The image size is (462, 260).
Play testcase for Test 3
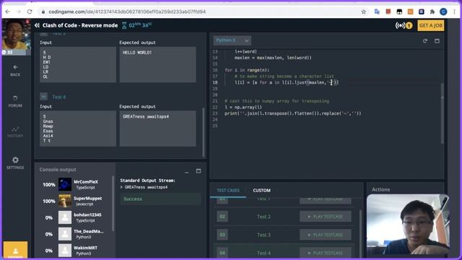tap(326, 235)
